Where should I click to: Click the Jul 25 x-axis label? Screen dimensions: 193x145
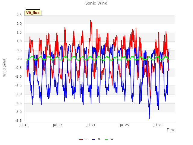coord(125,125)
